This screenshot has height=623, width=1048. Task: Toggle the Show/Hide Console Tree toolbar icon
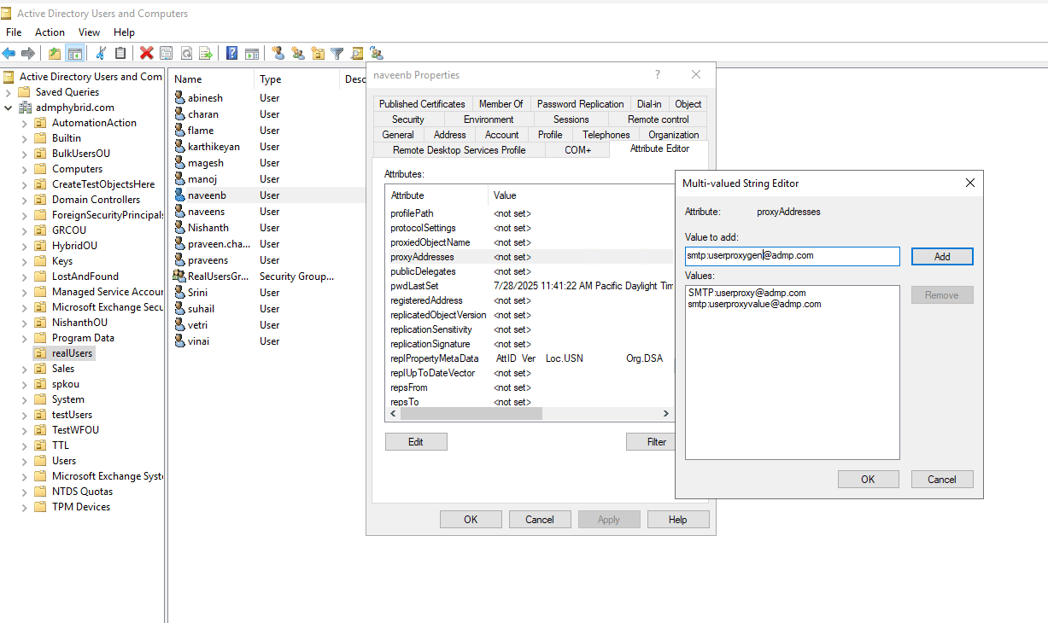[x=75, y=53]
